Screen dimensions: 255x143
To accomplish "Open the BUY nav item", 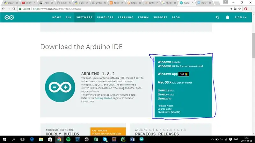I will point(69,17).
